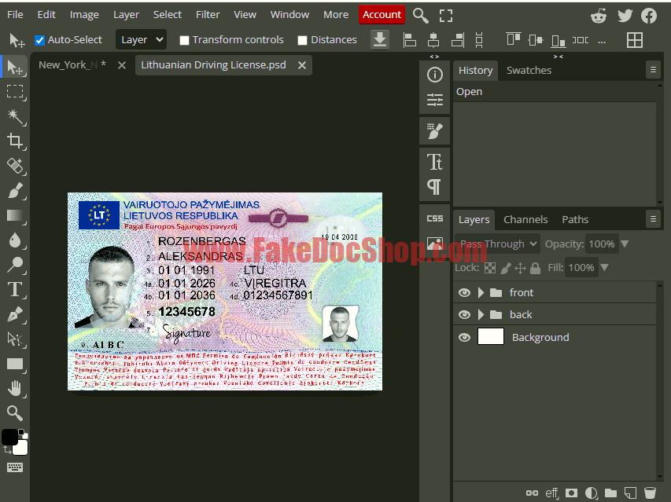Open the Layer dropdown next to Auto-Select

point(142,39)
